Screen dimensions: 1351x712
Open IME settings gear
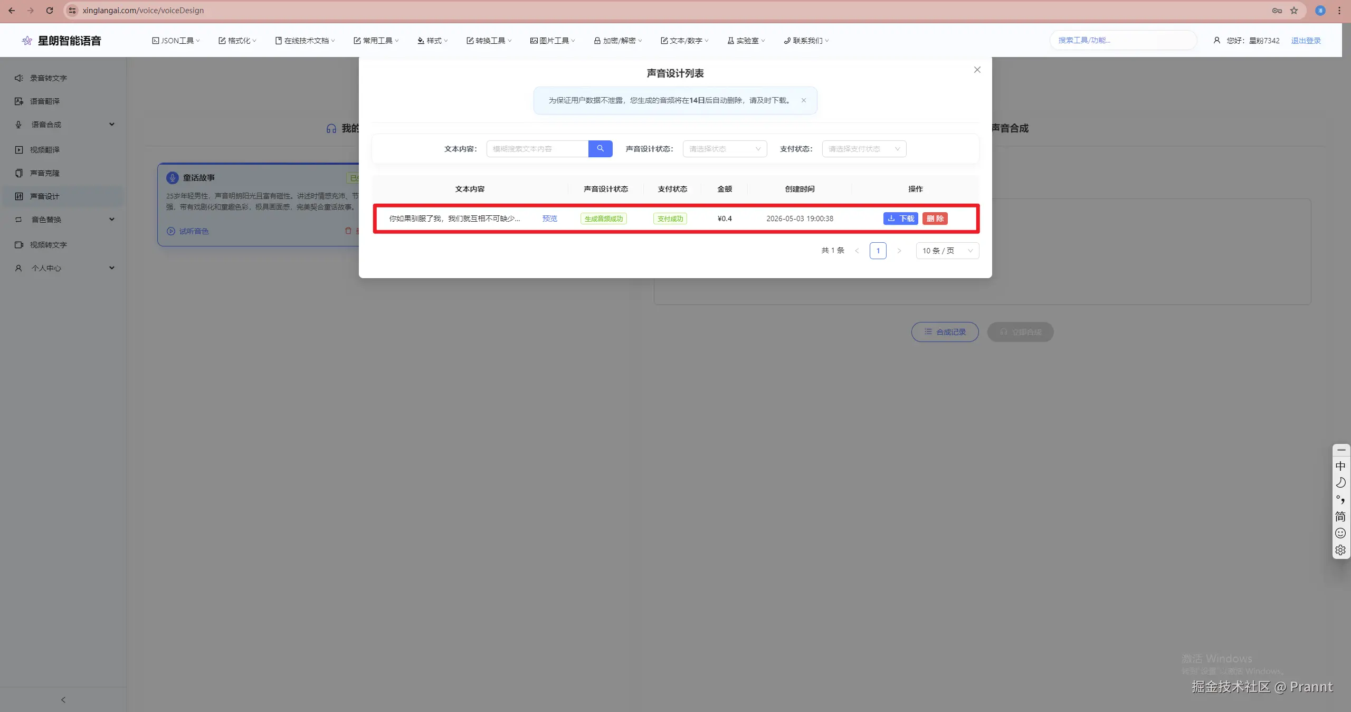point(1340,550)
